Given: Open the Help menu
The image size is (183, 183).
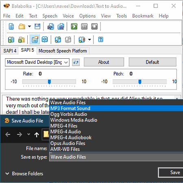Looking at the screenshot, I should 163,16.
